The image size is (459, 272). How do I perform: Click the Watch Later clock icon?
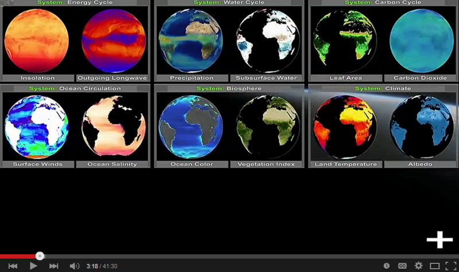pyautogui.click(x=387, y=266)
